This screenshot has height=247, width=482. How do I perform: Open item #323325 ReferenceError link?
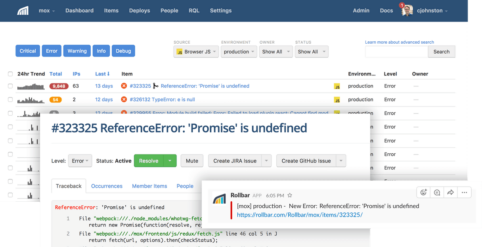(x=205, y=86)
